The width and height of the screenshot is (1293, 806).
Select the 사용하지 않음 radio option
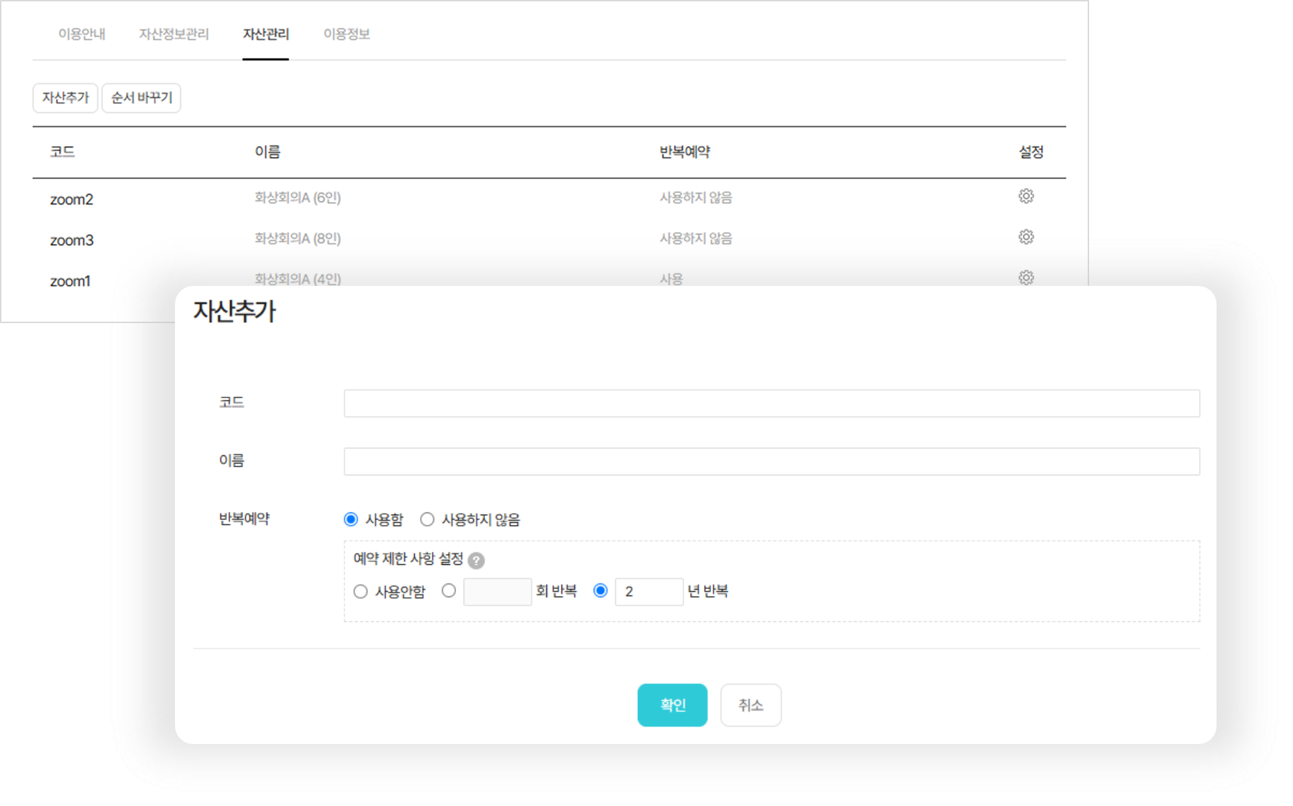[x=427, y=519]
